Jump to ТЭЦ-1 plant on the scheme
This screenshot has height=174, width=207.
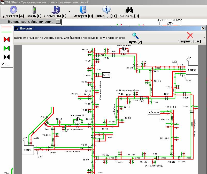click(x=28, y=150)
